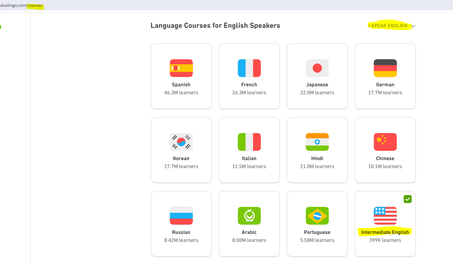453x264 pixels.
Task: Click the Spanish flag icon
Action: (181, 68)
